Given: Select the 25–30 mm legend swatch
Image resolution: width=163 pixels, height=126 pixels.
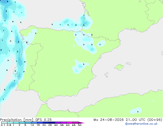Looking at the screenshot, I should pyautogui.click(x=52, y=123).
